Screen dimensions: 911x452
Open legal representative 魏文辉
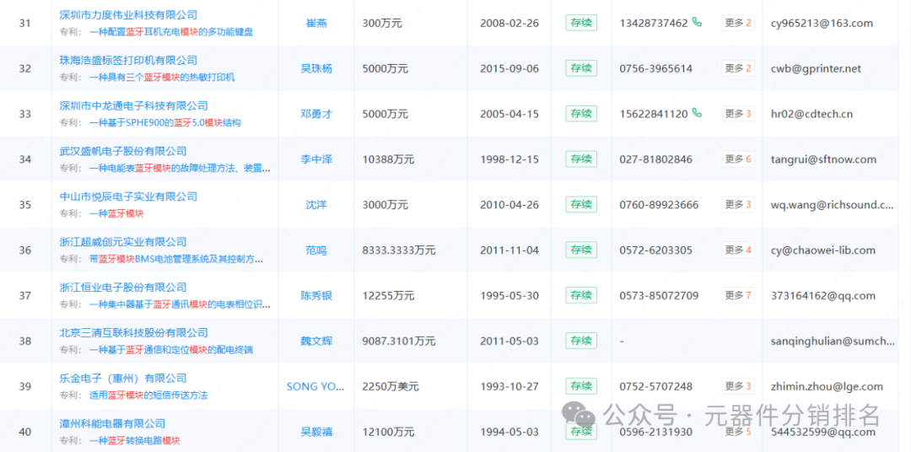(316, 341)
